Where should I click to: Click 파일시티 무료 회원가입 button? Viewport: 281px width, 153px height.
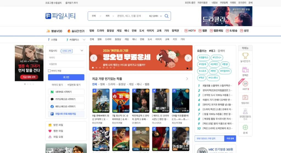pos(66,114)
